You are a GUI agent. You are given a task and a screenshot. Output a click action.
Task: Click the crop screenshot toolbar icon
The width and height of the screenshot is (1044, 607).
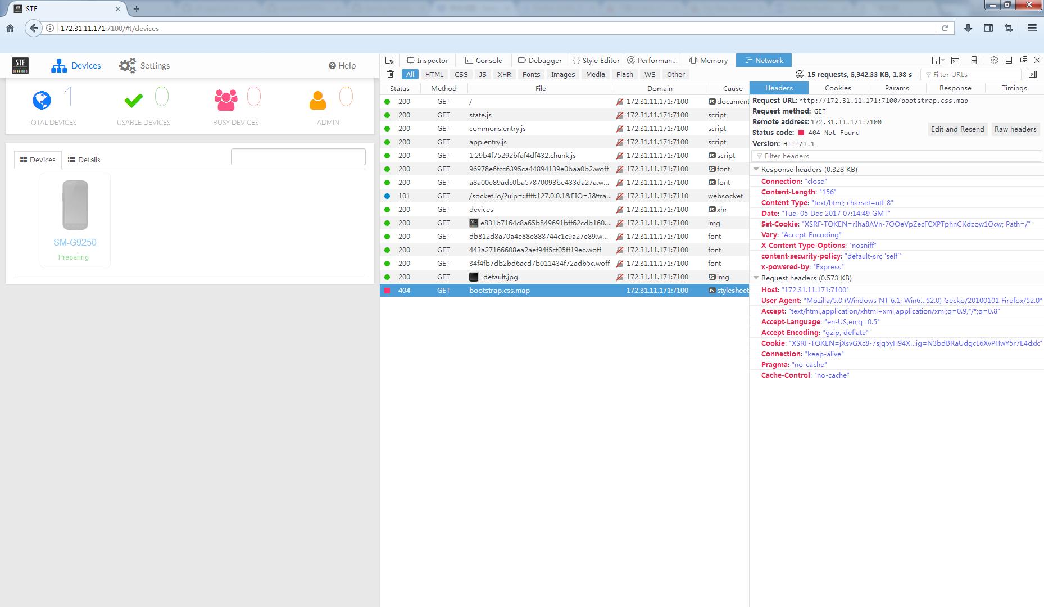click(1009, 28)
